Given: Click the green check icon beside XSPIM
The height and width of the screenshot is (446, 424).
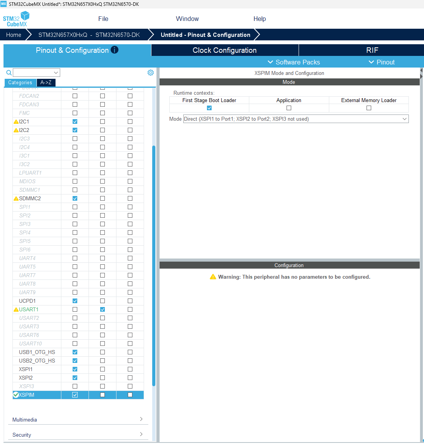Looking at the screenshot, I should [x=16, y=395].
